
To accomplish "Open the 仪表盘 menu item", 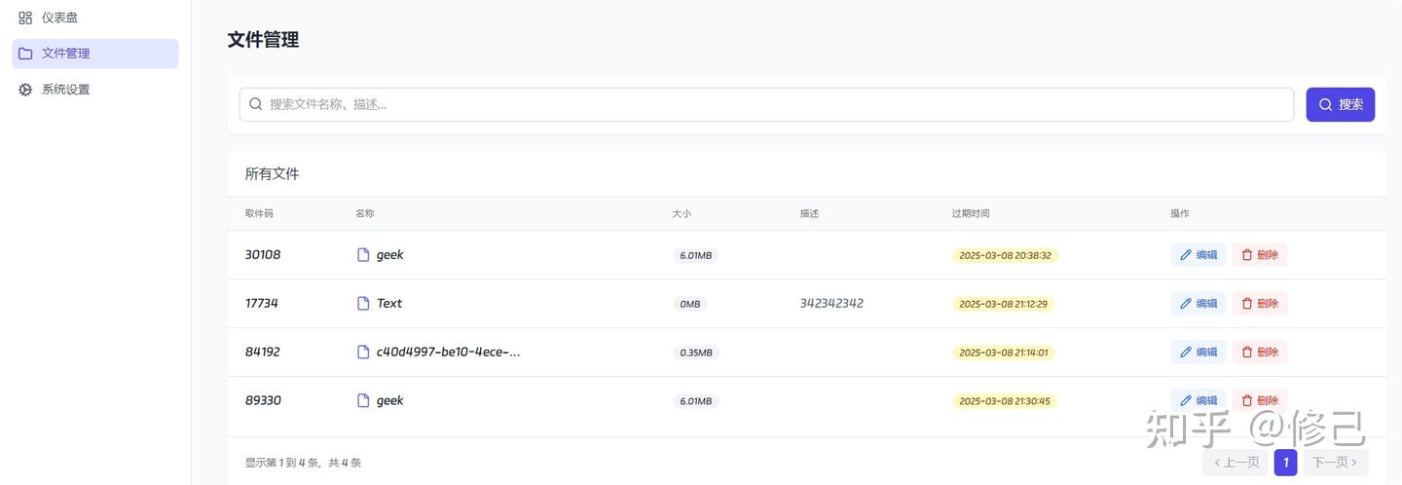I will tap(59, 18).
